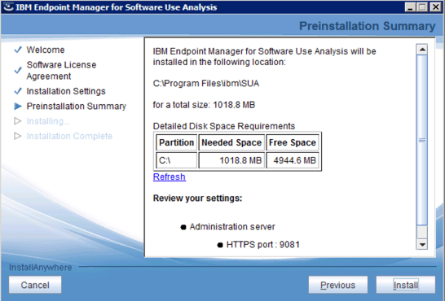Image resolution: width=445 pixels, height=301 pixels.
Task: Click the InstallAnywhere label
Action: click(x=40, y=268)
